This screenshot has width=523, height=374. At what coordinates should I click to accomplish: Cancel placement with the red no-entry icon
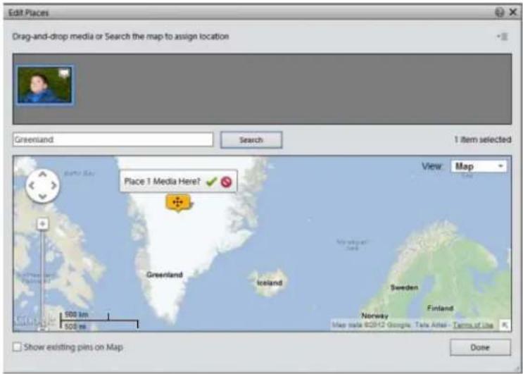click(x=226, y=182)
